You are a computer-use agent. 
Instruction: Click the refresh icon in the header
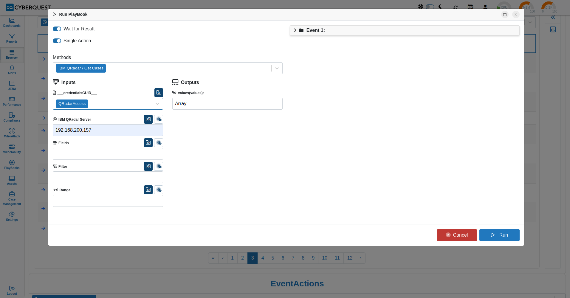[456, 7]
